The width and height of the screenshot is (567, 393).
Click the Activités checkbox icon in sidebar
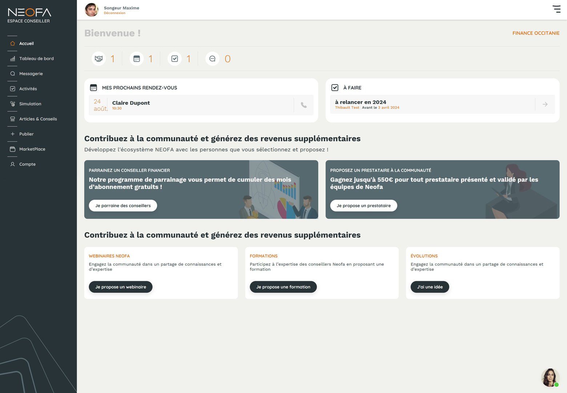[x=13, y=89]
